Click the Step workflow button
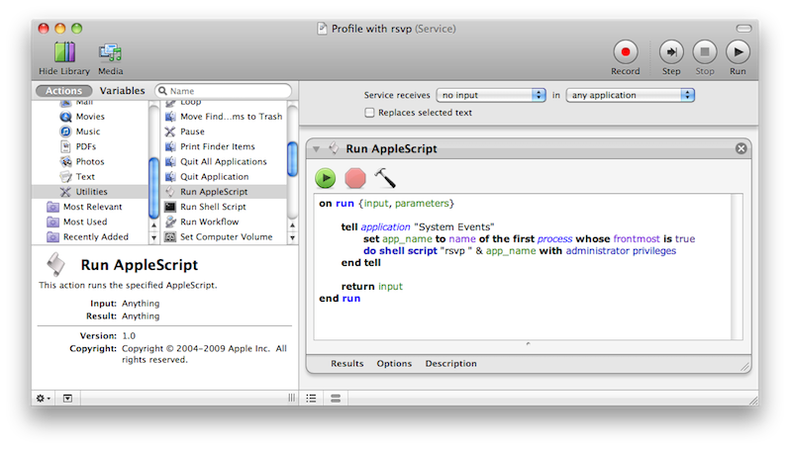Screen dimensions: 790x449 click(x=671, y=51)
